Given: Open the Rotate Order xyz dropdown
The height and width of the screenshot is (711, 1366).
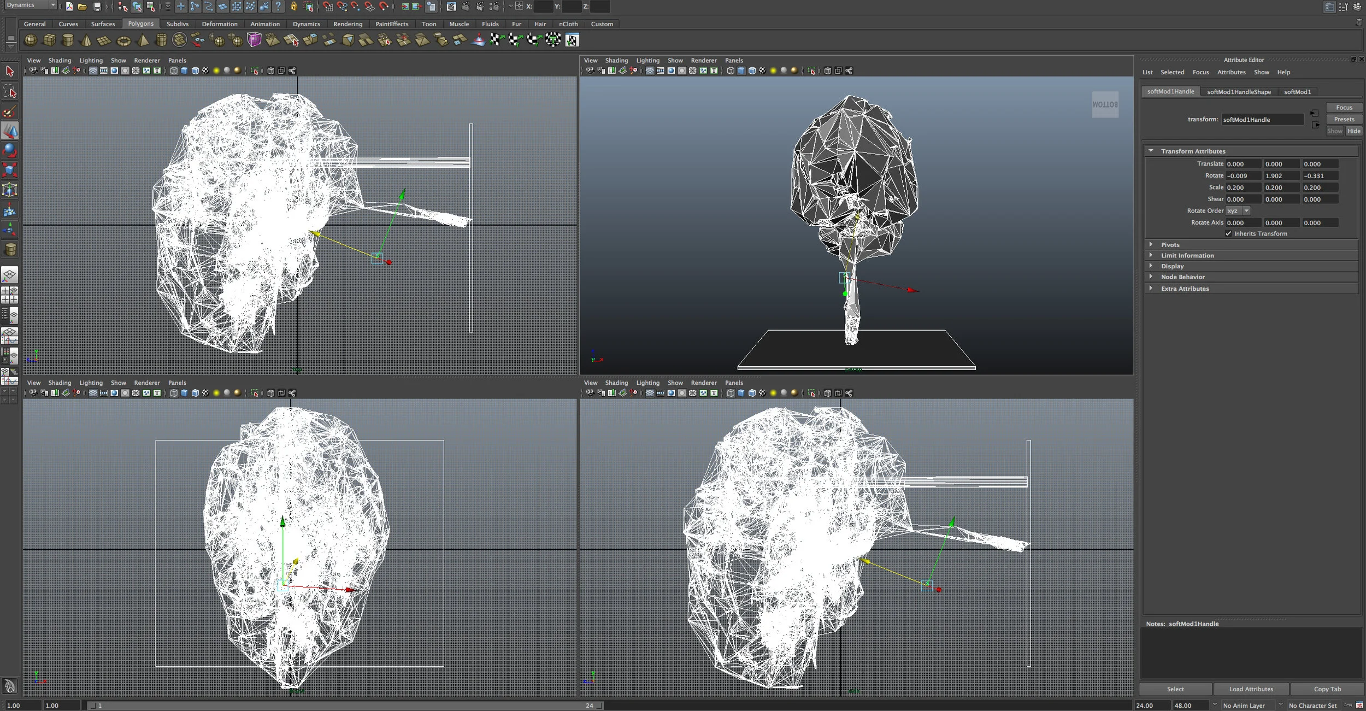Looking at the screenshot, I should (x=1238, y=210).
